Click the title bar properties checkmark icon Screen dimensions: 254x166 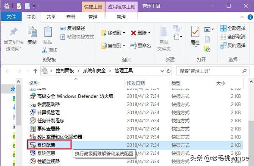(19, 6)
